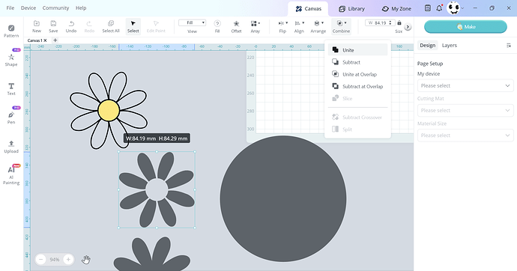Toggle the size aspect ratio lock
Viewport: 517px width, 271px height.
click(x=399, y=22)
